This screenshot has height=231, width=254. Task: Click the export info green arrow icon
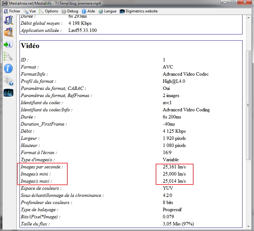click(x=8, y=44)
